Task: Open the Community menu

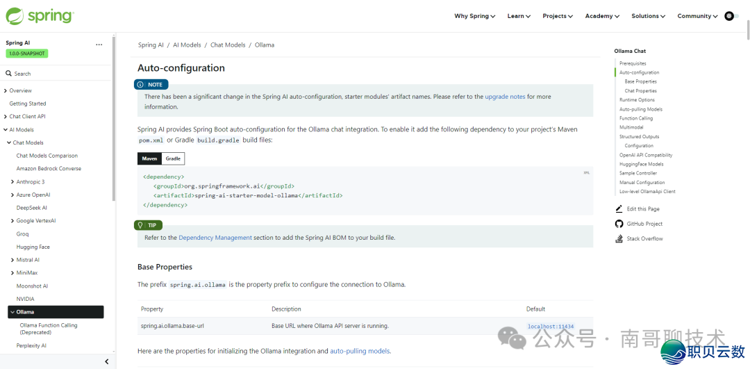Action: (697, 16)
